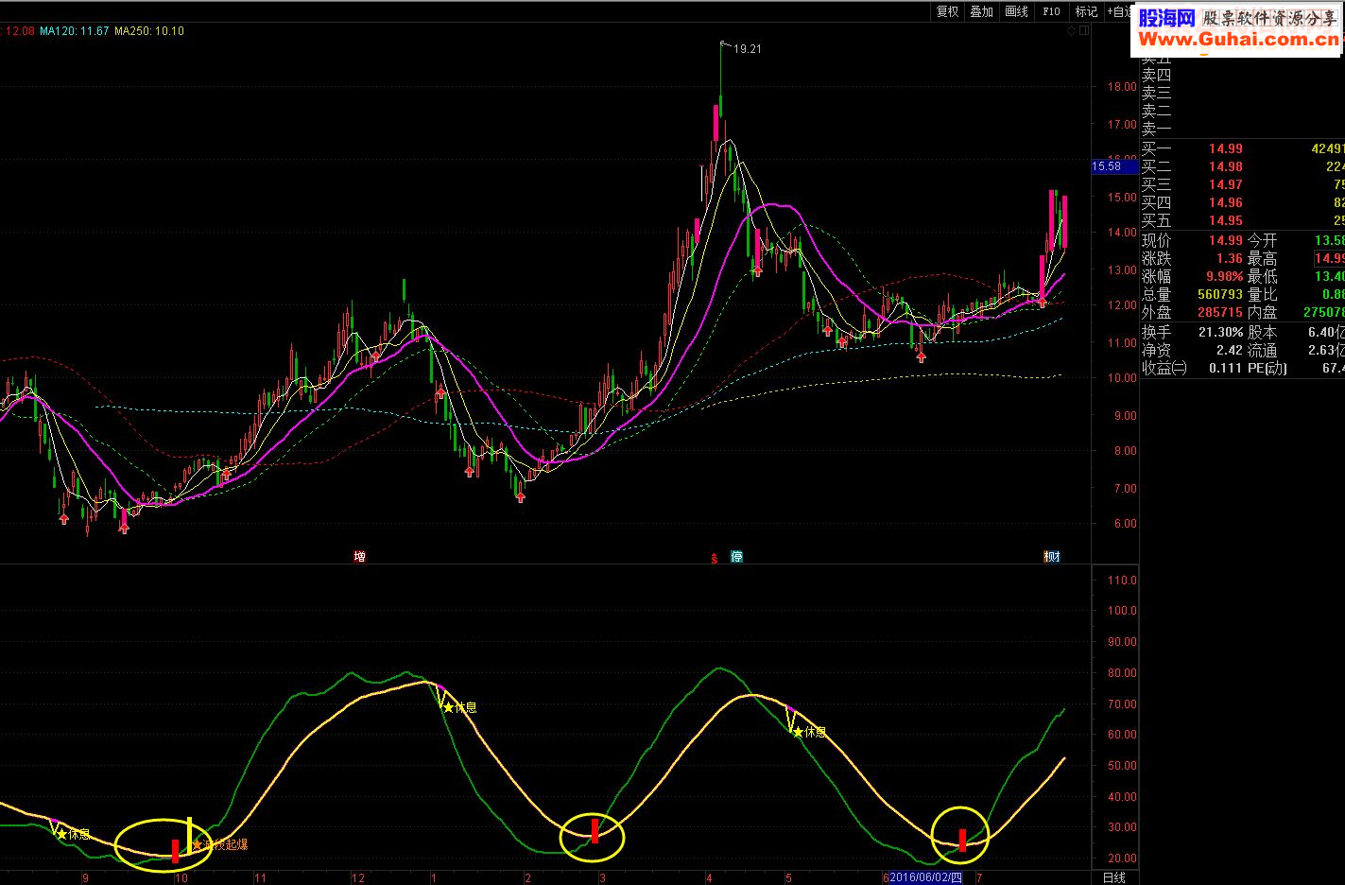Click the PE(动) label in quote panel
1345x885 pixels.
click(x=1267, y=368)
